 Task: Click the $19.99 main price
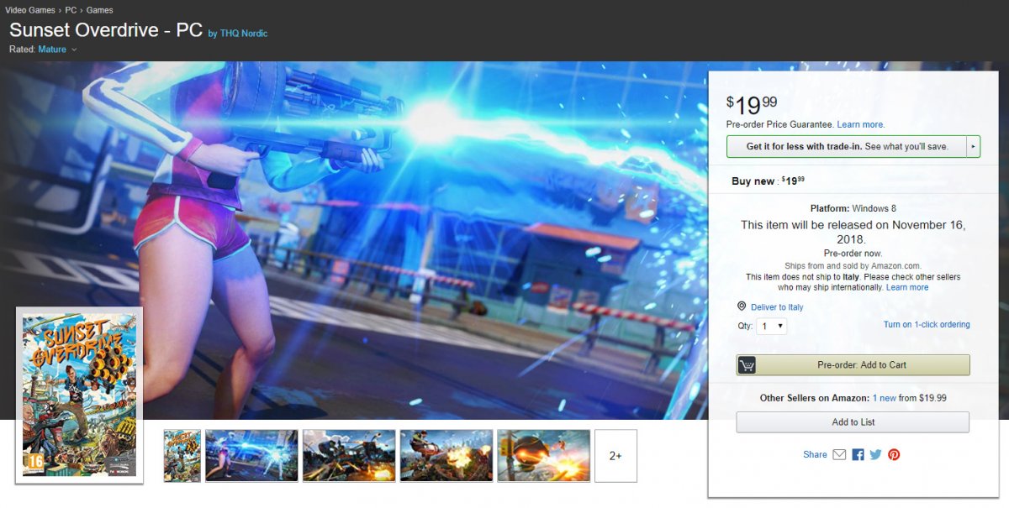click(x=752, y=105)
